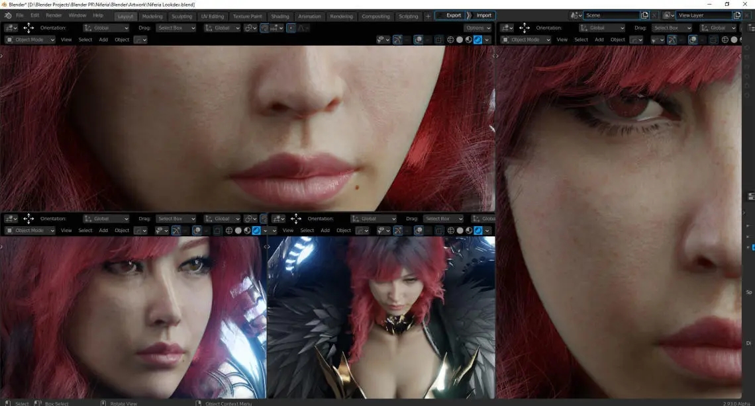
Task: Switch bottom-middle viewport to Solid shading
Action: (x=460, y=231)
